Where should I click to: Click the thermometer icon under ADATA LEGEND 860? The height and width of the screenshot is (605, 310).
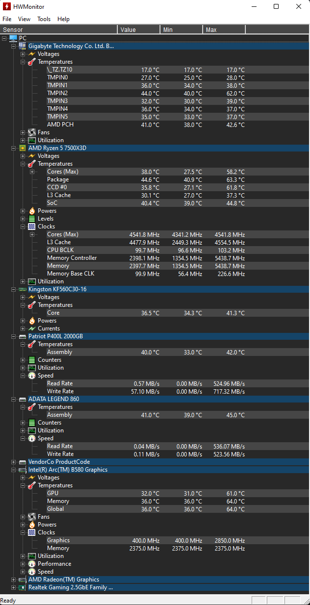[32, 407]
